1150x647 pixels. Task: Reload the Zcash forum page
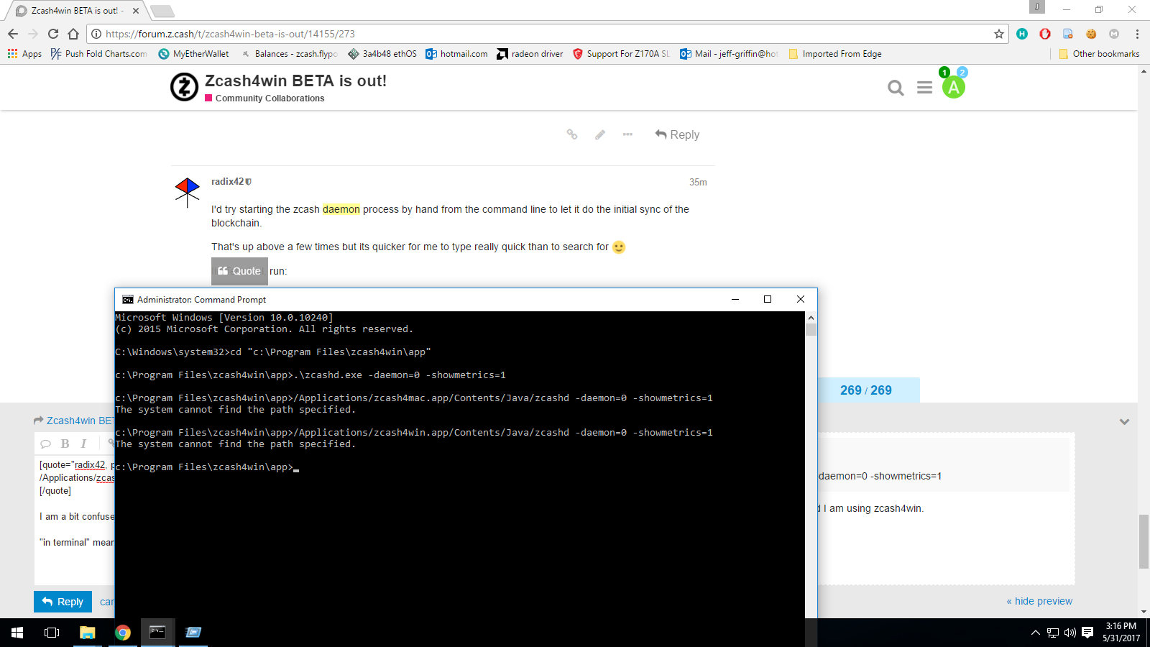[53, 34]
